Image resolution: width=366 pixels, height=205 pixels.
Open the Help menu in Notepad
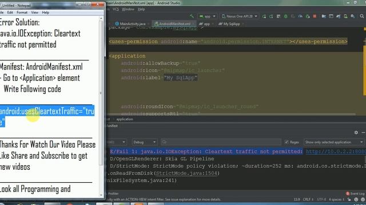(x=46, y=13)
